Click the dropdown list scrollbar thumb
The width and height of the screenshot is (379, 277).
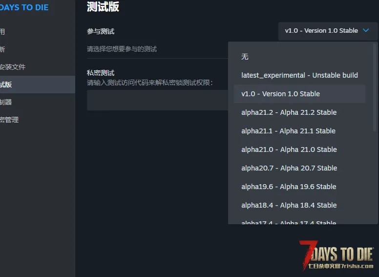point(375,87)
